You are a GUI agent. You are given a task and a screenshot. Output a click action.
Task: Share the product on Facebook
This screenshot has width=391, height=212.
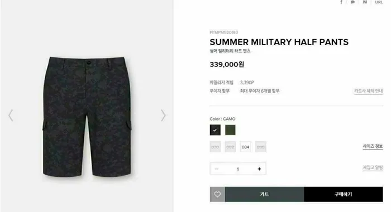(x=341, y=2)
